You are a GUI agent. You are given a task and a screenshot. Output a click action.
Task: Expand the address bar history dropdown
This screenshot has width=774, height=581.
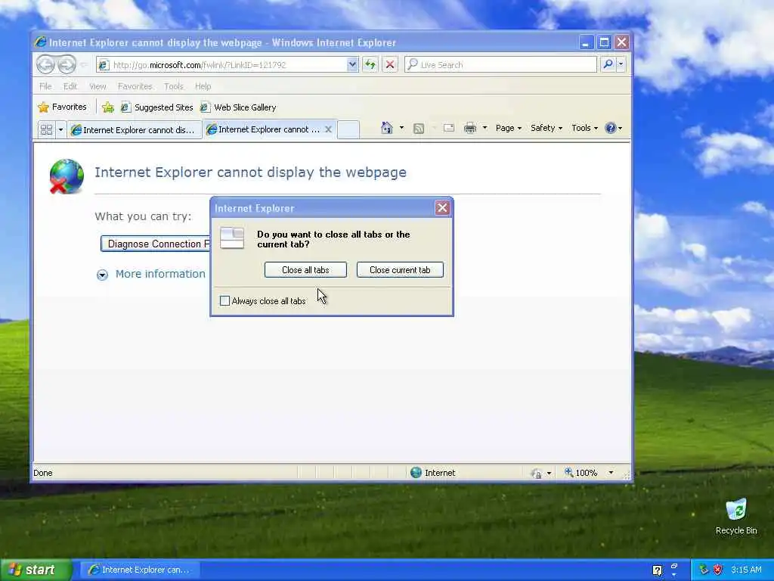tap(352, 64)
